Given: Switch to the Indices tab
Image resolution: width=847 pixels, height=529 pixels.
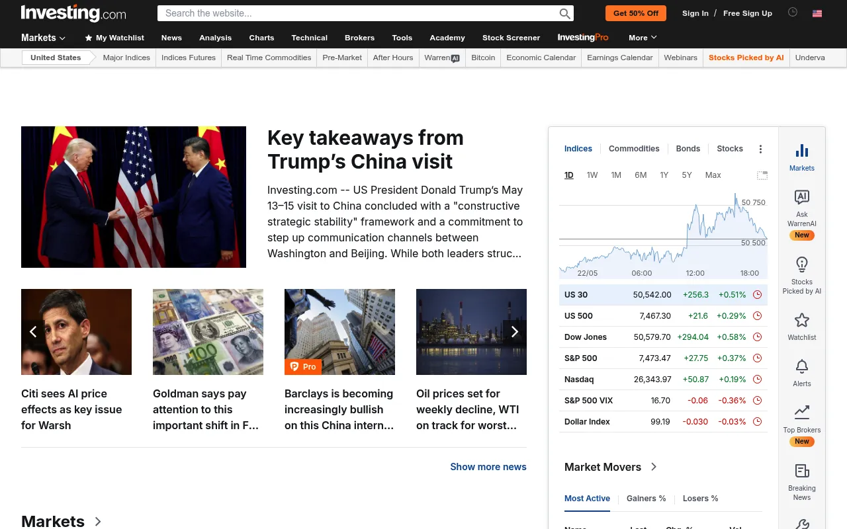Looking at the screenshot, I should point(578,149).
